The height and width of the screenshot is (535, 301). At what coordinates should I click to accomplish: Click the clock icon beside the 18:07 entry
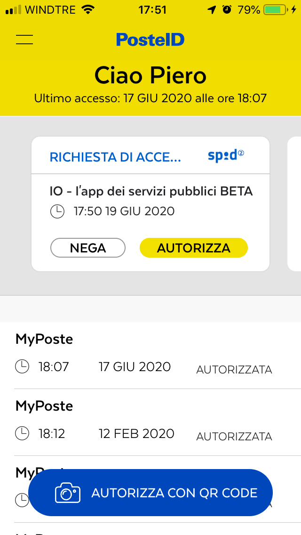coord(22,366)
